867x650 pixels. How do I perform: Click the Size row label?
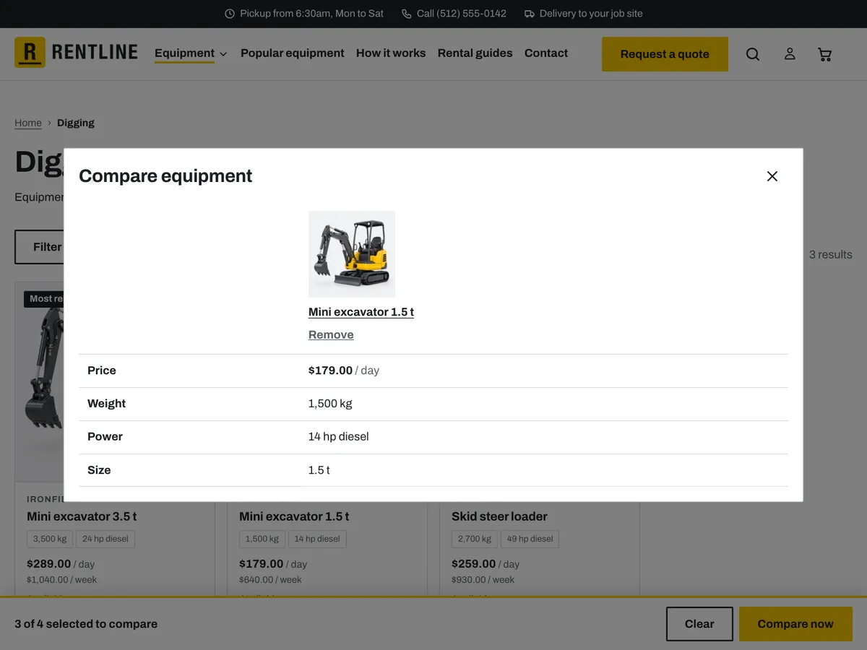[99, 470]
